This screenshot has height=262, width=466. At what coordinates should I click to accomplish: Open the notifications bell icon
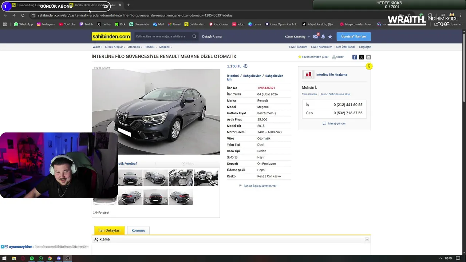coord(323,36)
